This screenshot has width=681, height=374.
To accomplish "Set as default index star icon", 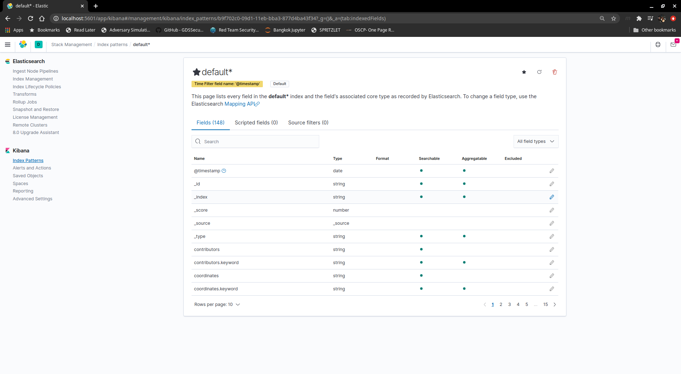I will click(x=524, y=72).
